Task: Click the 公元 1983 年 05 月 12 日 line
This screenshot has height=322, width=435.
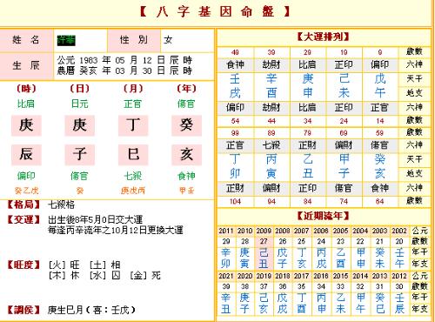Action: (124, 60)
